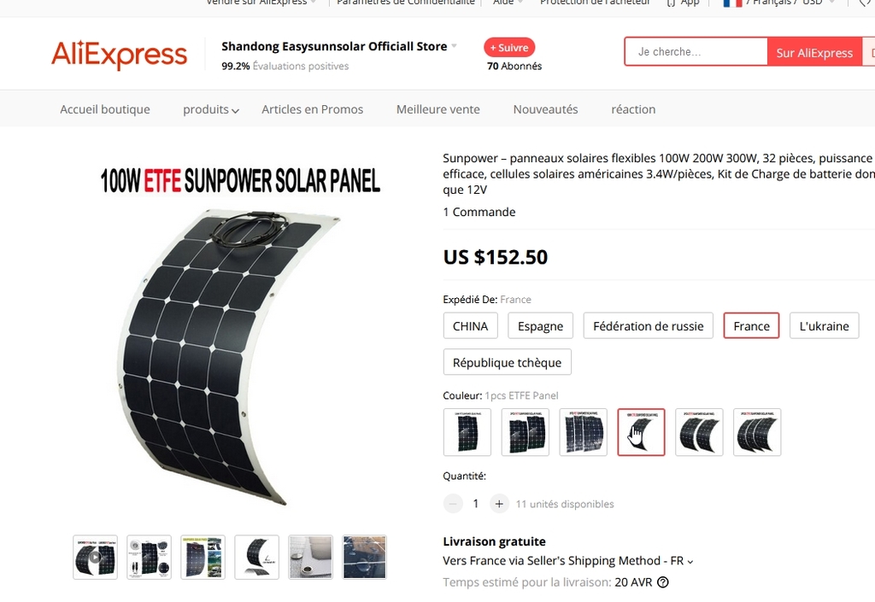Select CHINA as shipping origin
This screenshot has width=875, height=602.
471,325
